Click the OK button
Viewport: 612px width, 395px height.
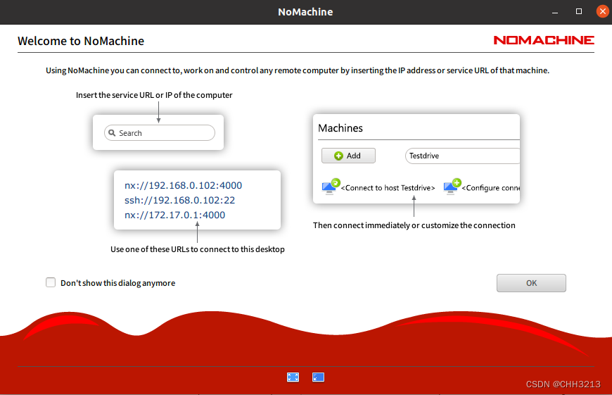tap(531, 283)
